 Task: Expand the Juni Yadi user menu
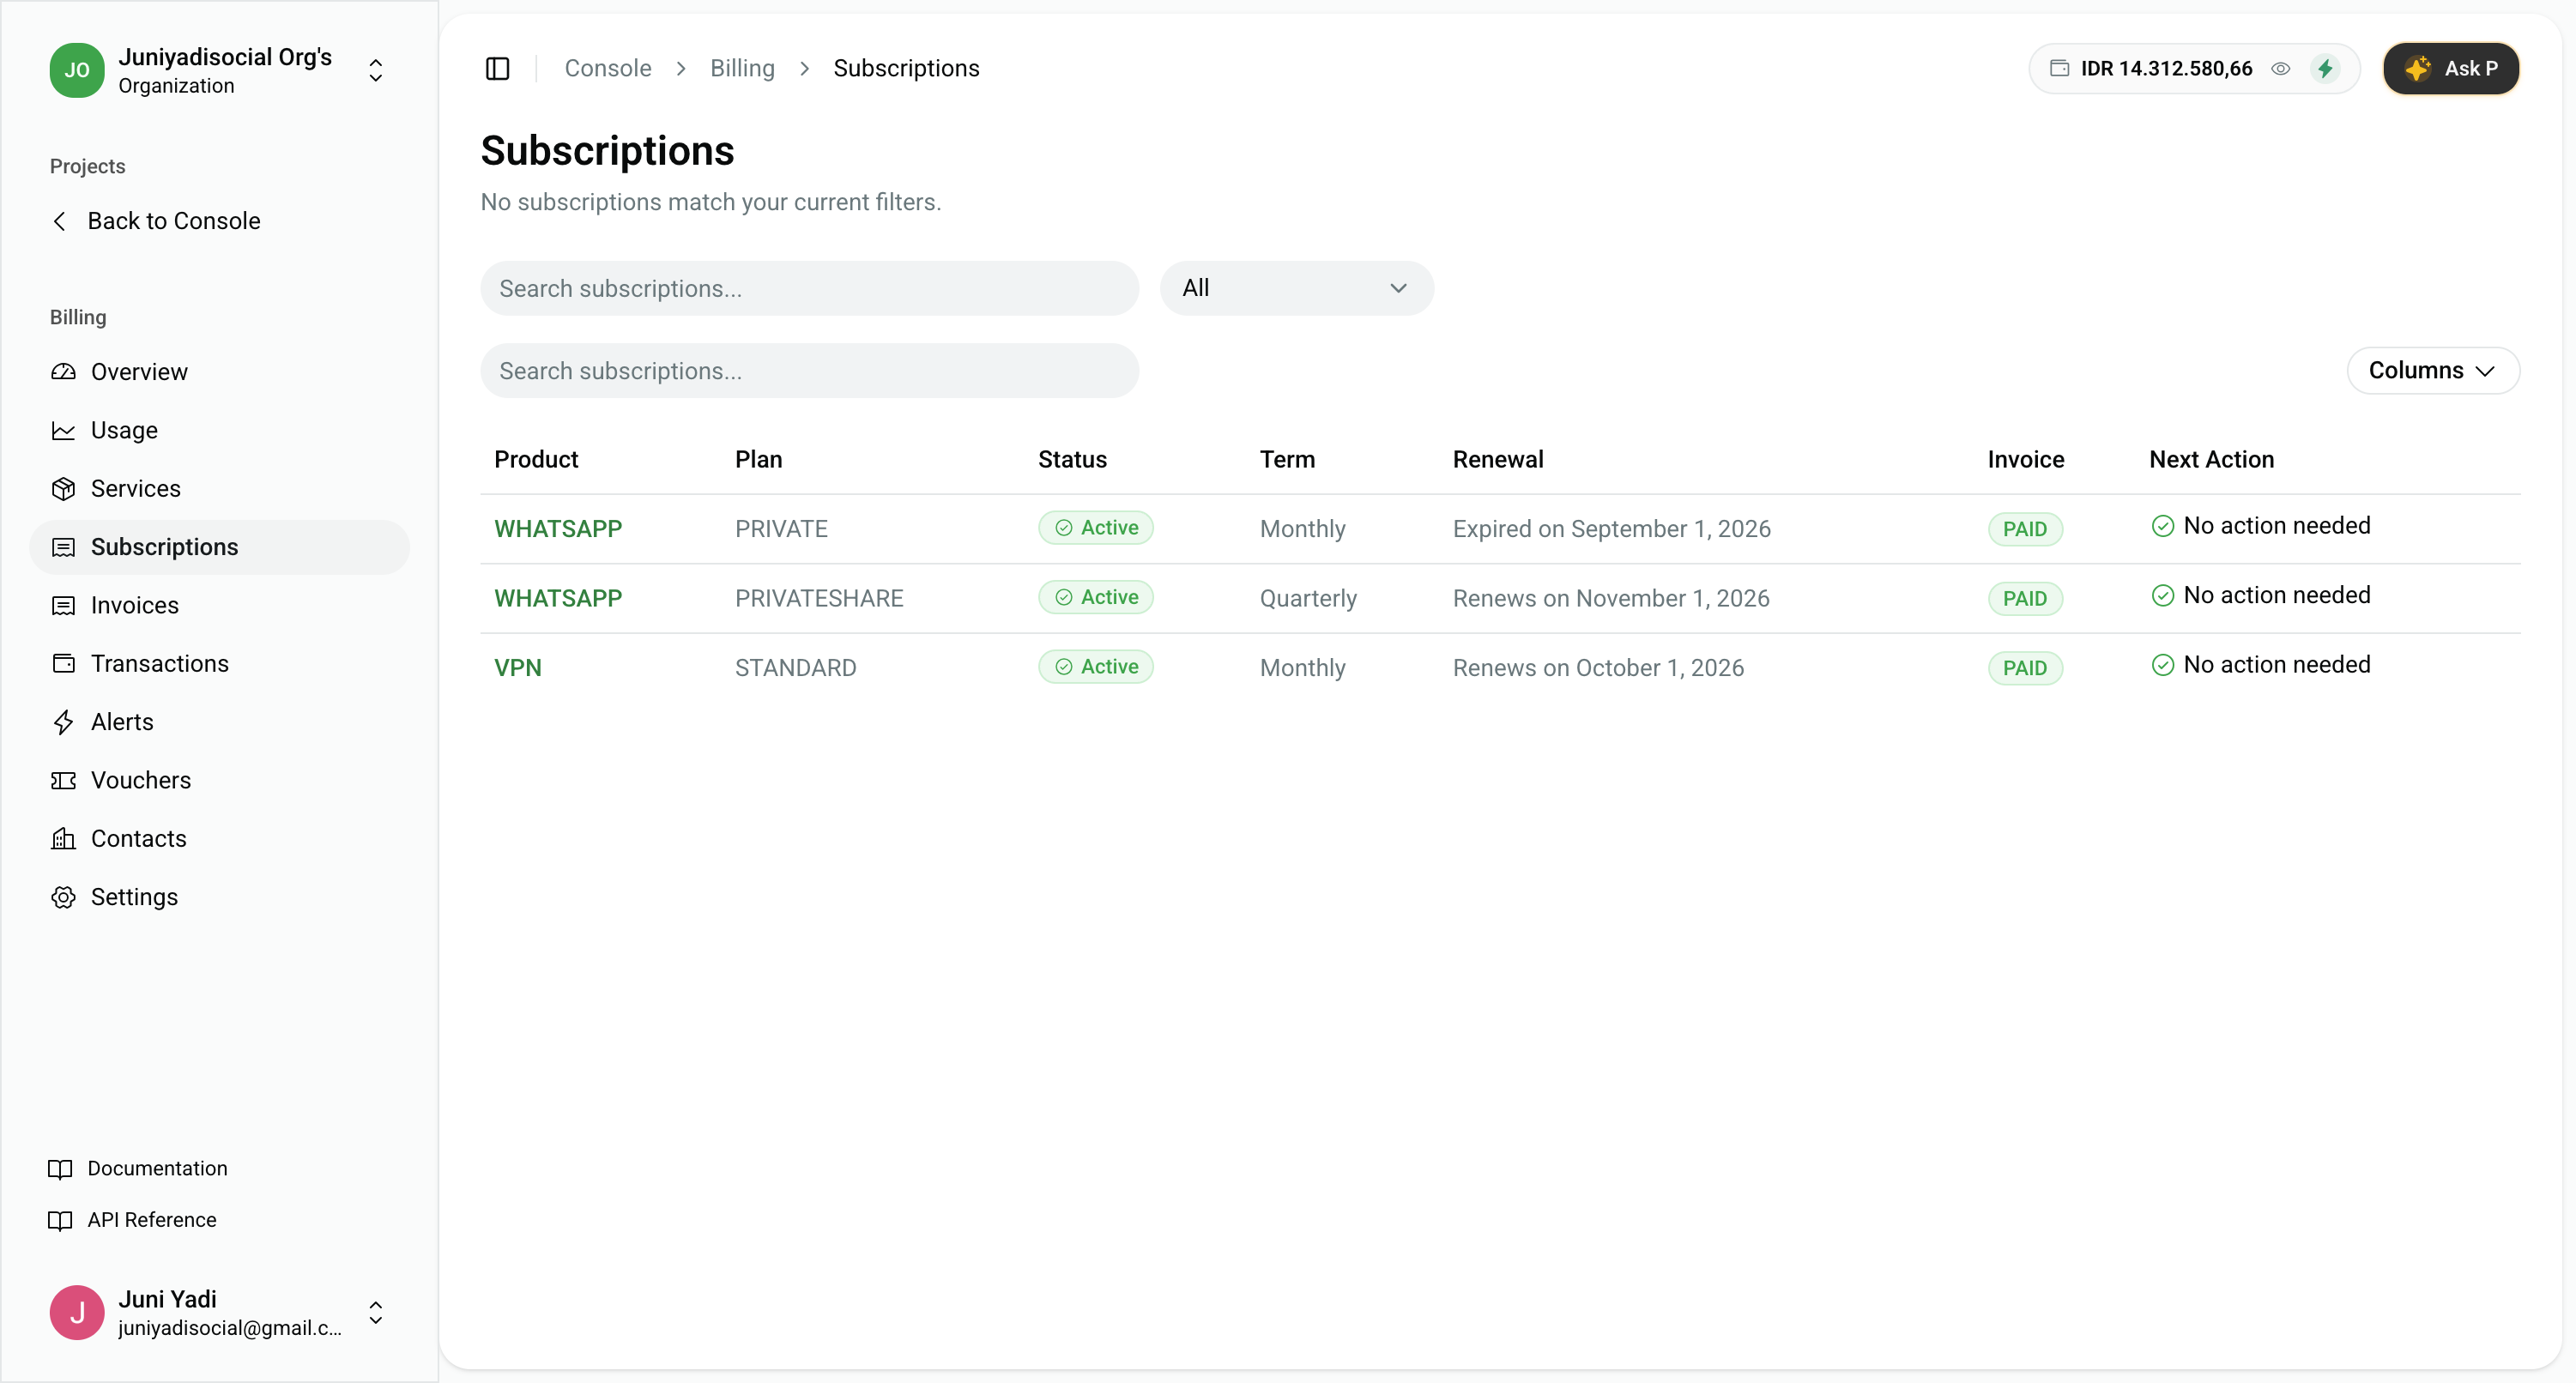[x=376, y=1313]
